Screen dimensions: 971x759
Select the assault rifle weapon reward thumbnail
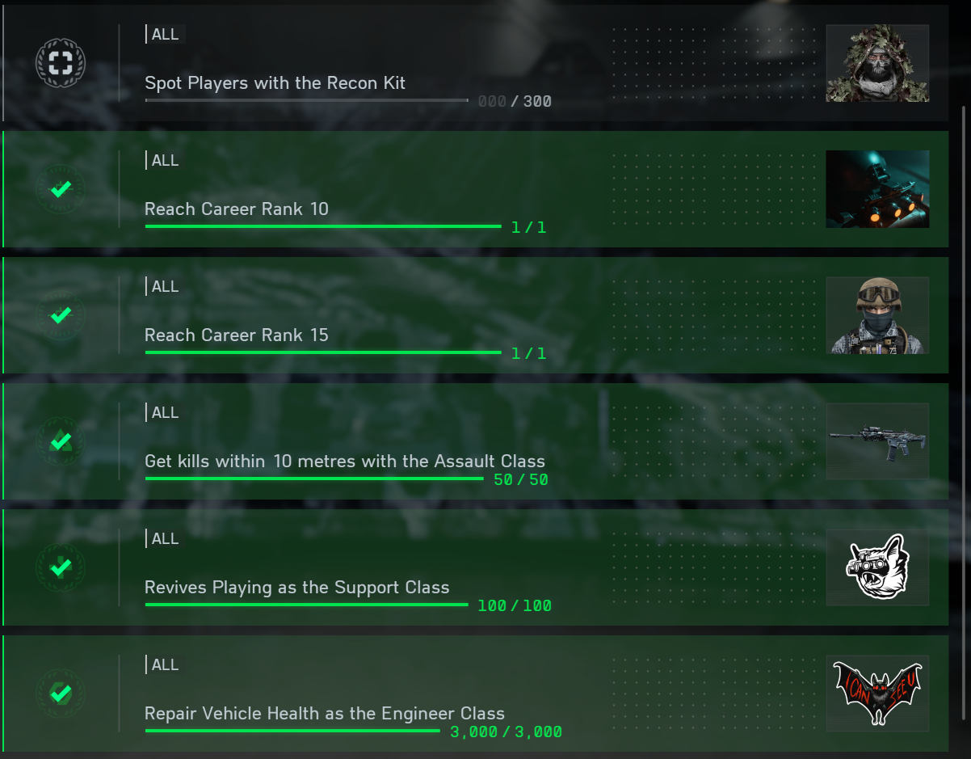point(877,441)
